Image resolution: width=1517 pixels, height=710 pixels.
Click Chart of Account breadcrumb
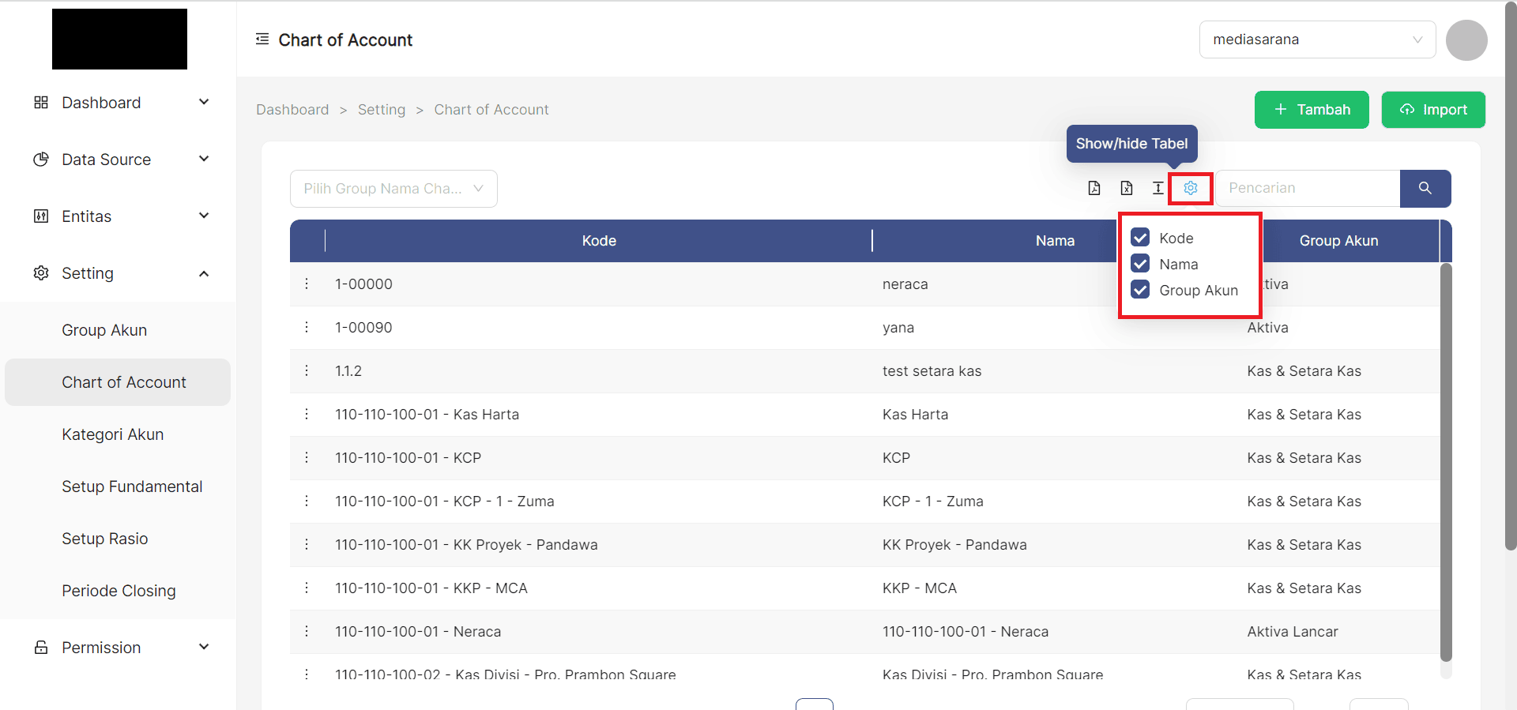click(x=491, y=110)
